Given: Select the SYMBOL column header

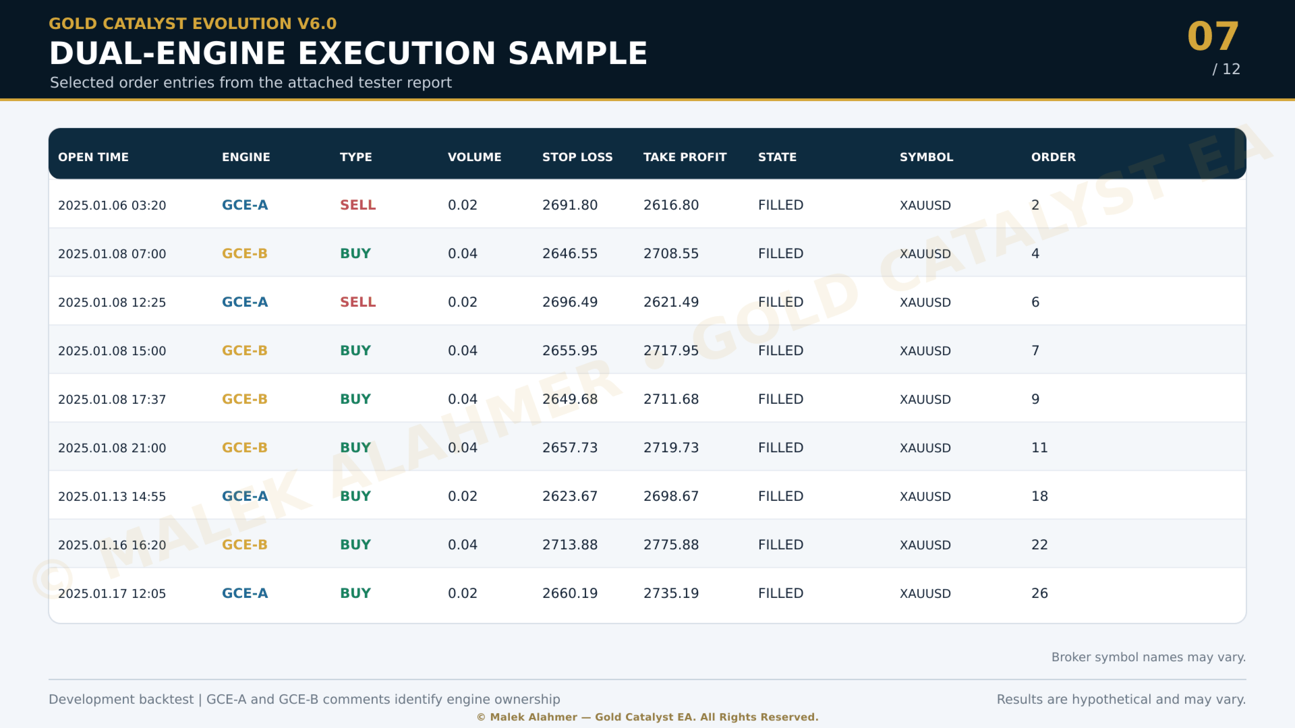Looking at the screenshot, I should tap(927, 157).
